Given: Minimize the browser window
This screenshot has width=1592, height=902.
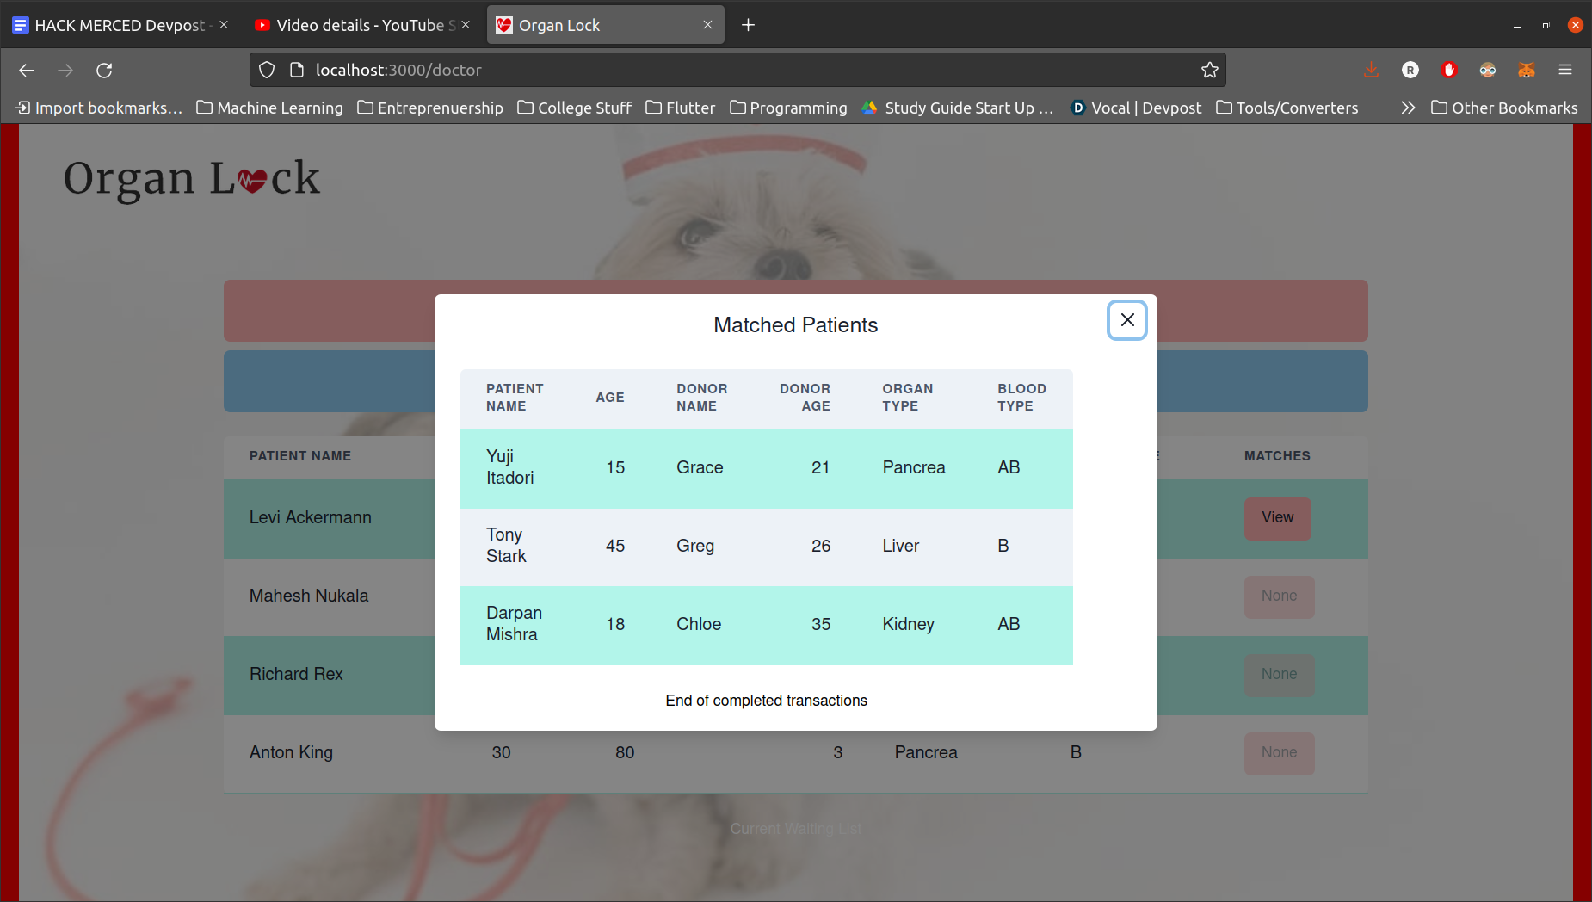Looking at the screenshot, I should pos(1517,25).
